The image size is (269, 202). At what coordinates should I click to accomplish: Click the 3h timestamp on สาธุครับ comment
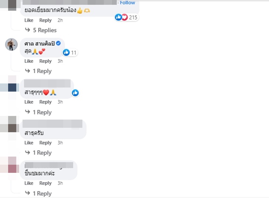tap(60, 143)
